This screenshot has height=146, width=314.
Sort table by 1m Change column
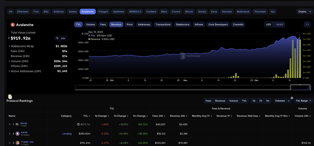point(140,116)
